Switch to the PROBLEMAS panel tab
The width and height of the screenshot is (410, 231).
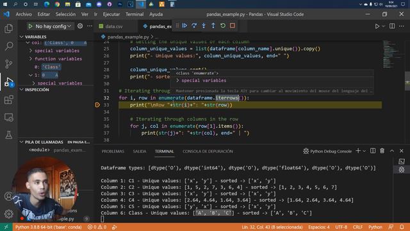pos(113,151)
